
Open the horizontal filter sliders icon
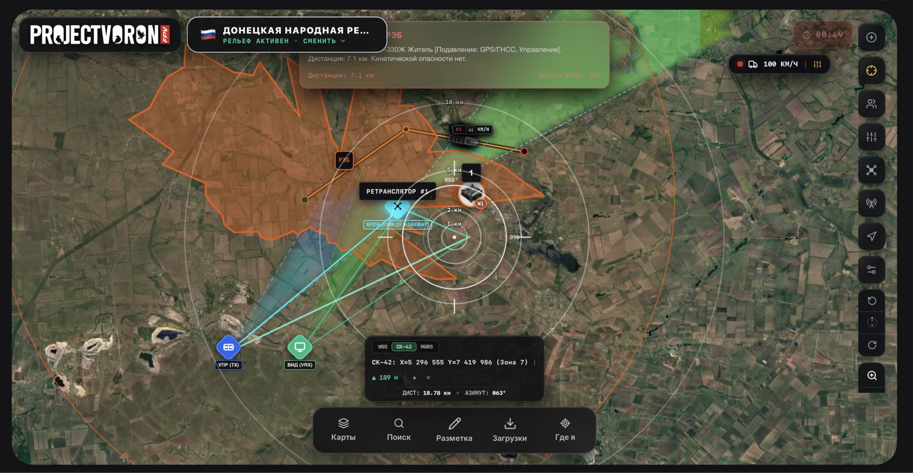(871, 270)
